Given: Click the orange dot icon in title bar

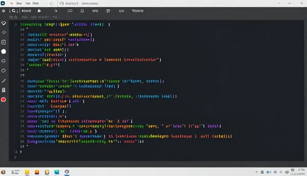Looking at the screenshot, I should pos(12,3).
